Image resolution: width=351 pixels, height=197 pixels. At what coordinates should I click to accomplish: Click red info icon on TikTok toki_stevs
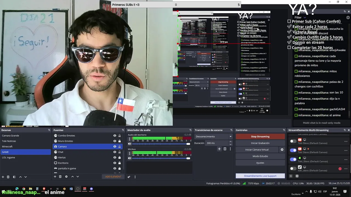(340, 169)
